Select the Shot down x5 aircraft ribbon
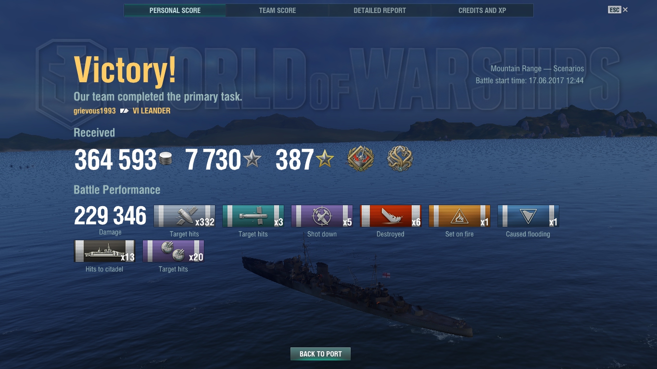The image size is (657, 369). pyautogui.click(x=322, y=216)
